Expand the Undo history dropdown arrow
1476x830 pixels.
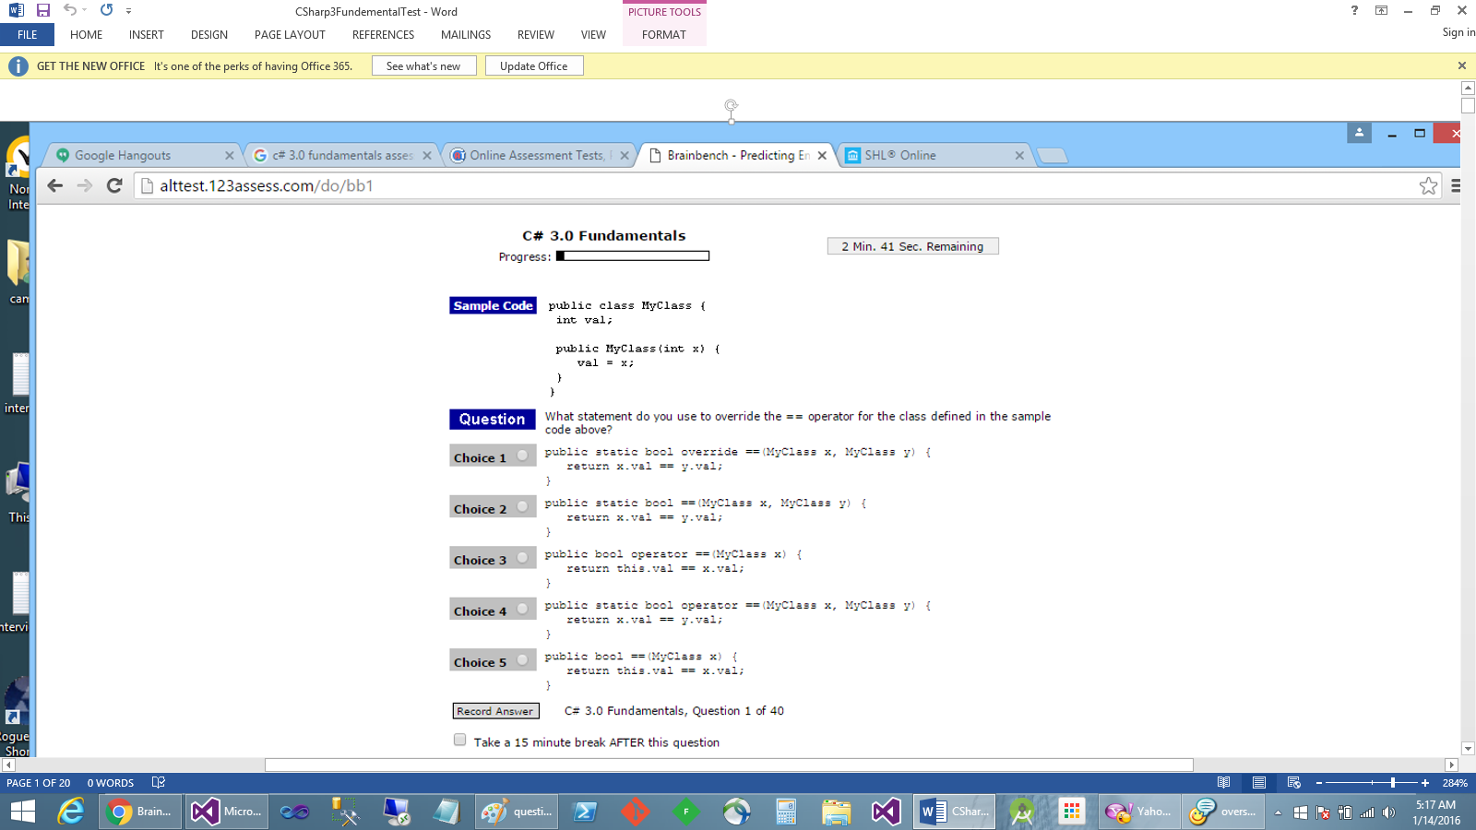point(84,10)
